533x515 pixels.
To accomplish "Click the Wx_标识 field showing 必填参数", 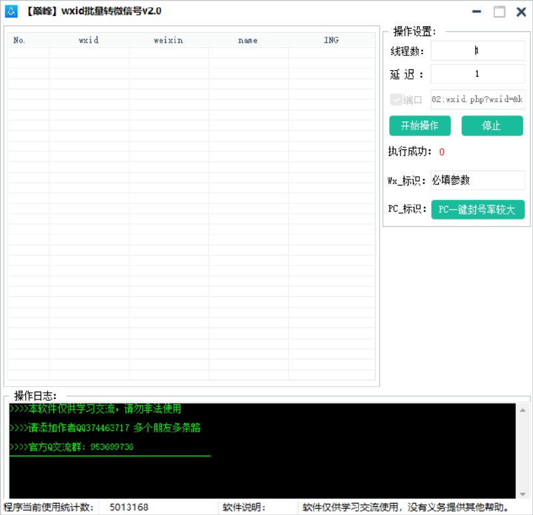I will click(477, 179).
